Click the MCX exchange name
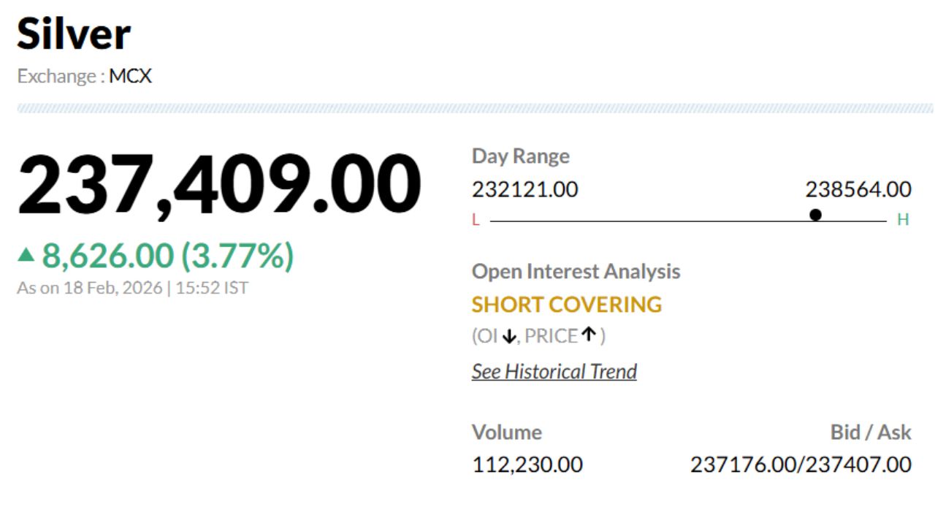The image size is (935, 526). pos(130,76)
